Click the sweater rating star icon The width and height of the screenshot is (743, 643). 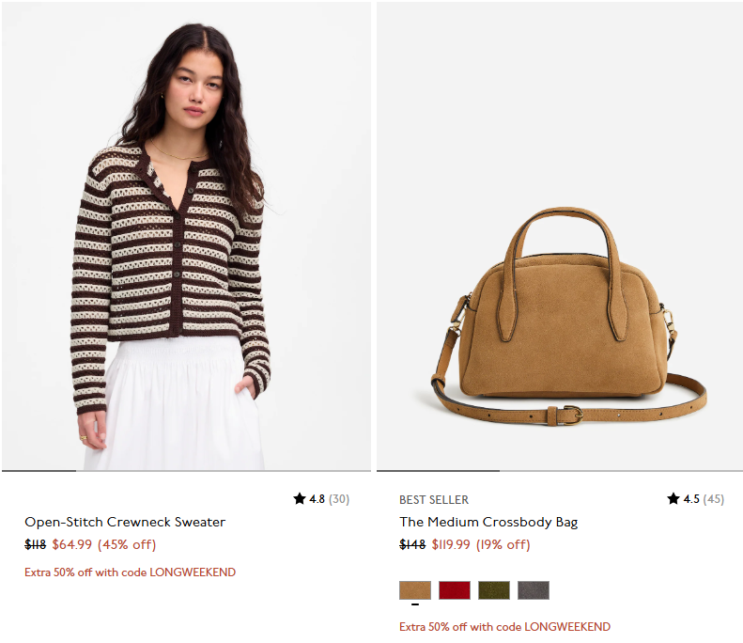[x=300, y=498]
